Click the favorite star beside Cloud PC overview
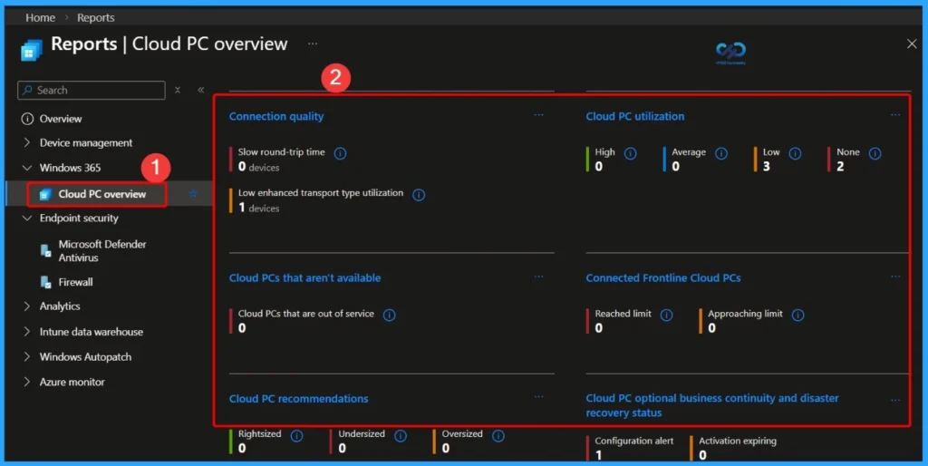Screen dimensions: 928x466 tap(193, 194)
